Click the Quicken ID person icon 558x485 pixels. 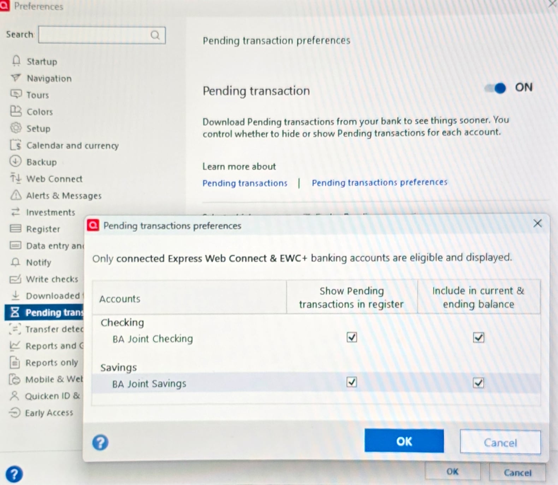point(14,396)
